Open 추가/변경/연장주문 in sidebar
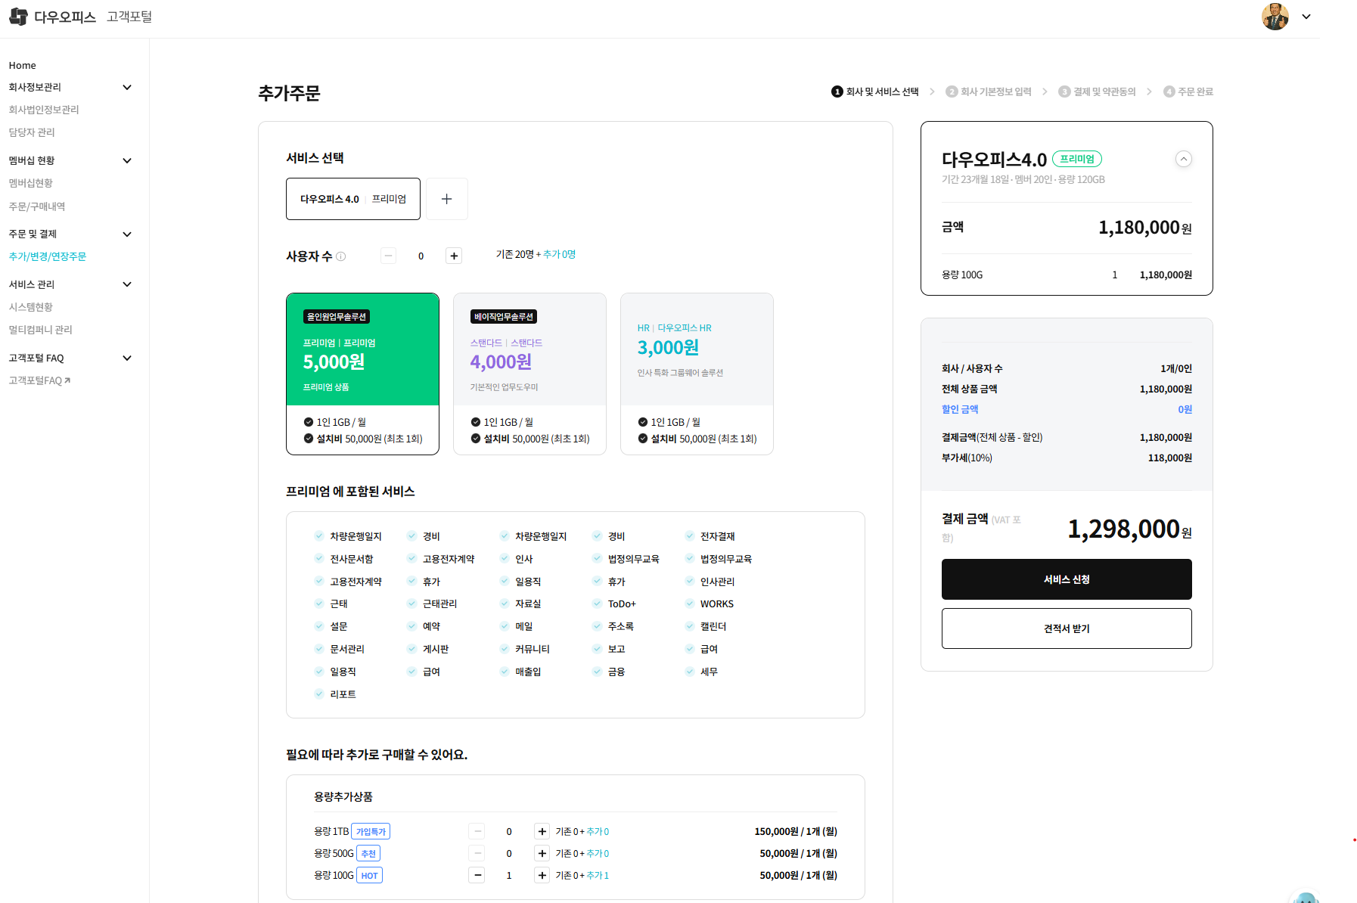 48,257
